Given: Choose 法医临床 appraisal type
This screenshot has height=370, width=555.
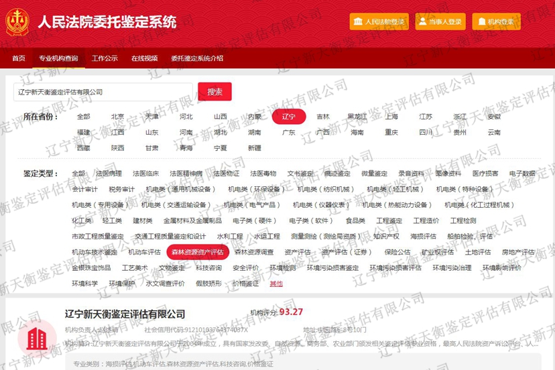Looking at the screenshot, I should pyautogui.click(x=145, y=174).
